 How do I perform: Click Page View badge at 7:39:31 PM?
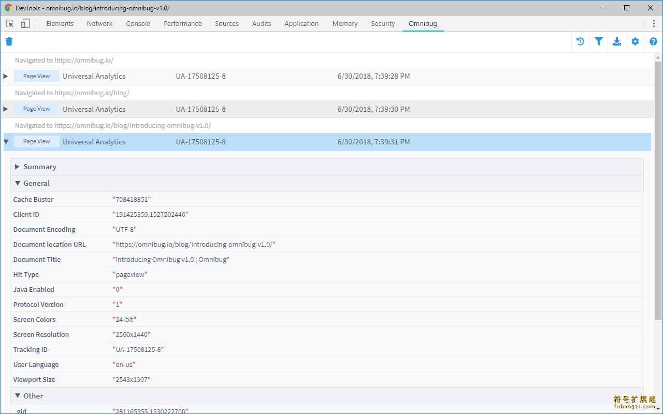[37, 141]
